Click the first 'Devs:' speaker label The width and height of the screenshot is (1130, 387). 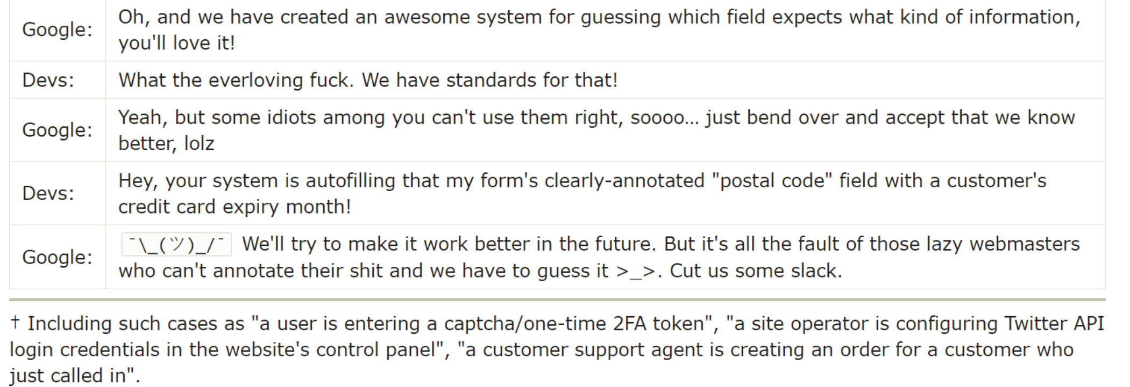click(x=48, y=80)
